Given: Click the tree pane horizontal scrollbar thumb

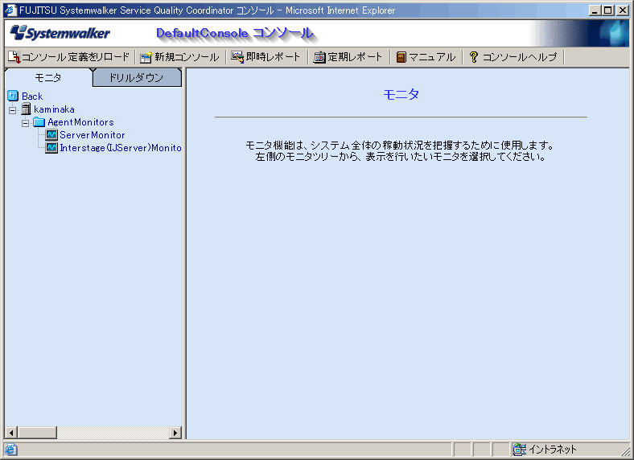Looking at the screenshot, I should pyautogui.click(x=38, y=433).
